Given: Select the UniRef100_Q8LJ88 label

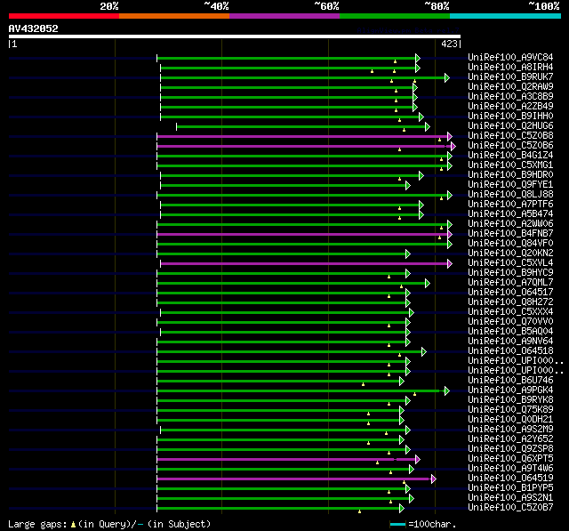Looking at the screenshot, I should 510,195.
